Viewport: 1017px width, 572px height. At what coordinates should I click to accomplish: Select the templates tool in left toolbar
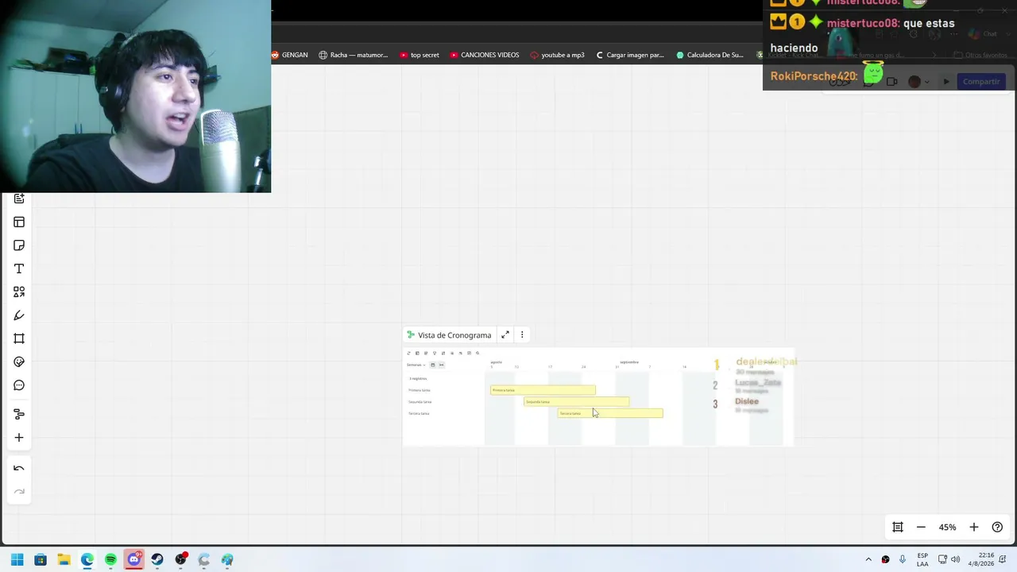point(19,222)
